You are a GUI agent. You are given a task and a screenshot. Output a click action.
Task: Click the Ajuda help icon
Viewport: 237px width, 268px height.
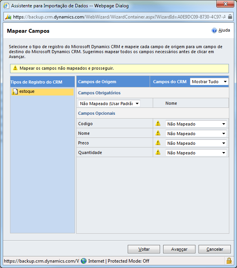coord(214,30)
